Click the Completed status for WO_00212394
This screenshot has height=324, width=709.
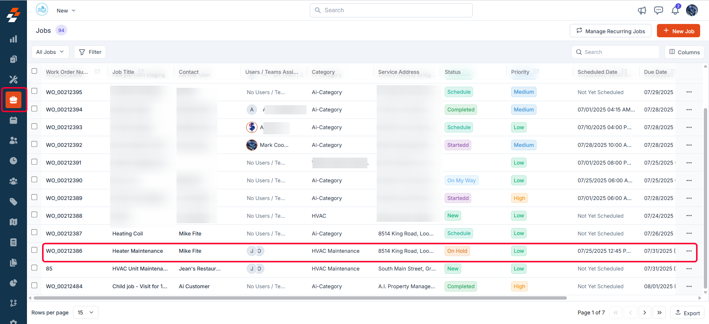point(461,110)
